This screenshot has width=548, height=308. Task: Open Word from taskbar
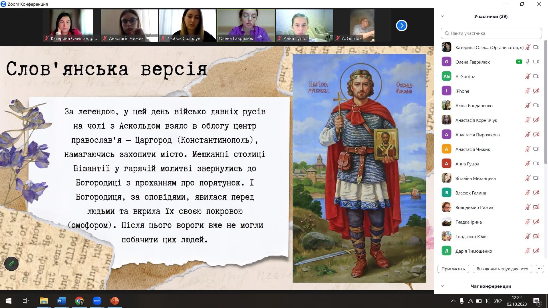point(61,301)
